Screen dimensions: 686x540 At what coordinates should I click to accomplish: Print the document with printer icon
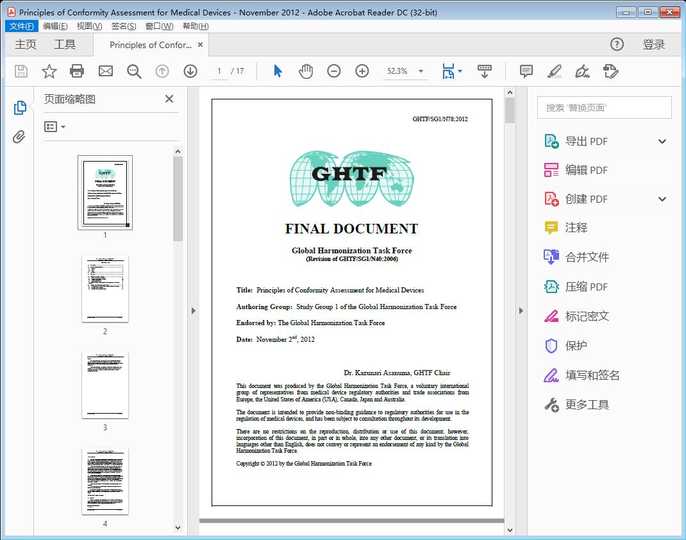77,71
